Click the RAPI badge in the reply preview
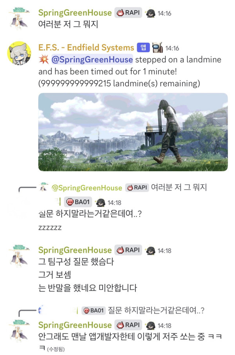 pyautogui.click(x=137, y=187)
